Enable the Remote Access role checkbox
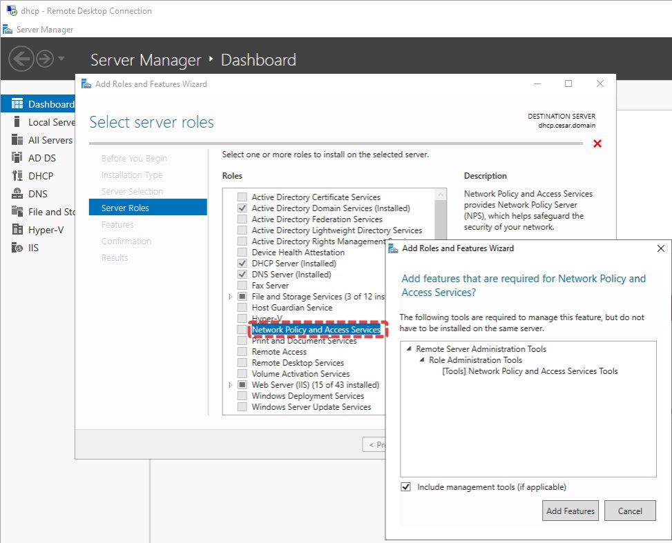The width and height of the screenshot is (672, 543). pyautogui.click(x=242, y=352)
